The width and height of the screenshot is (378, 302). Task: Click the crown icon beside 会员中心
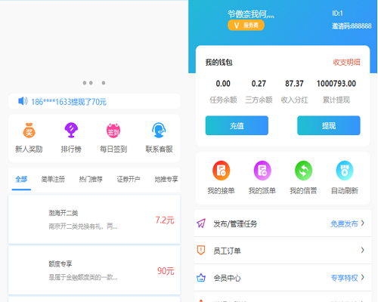point(201,278)
